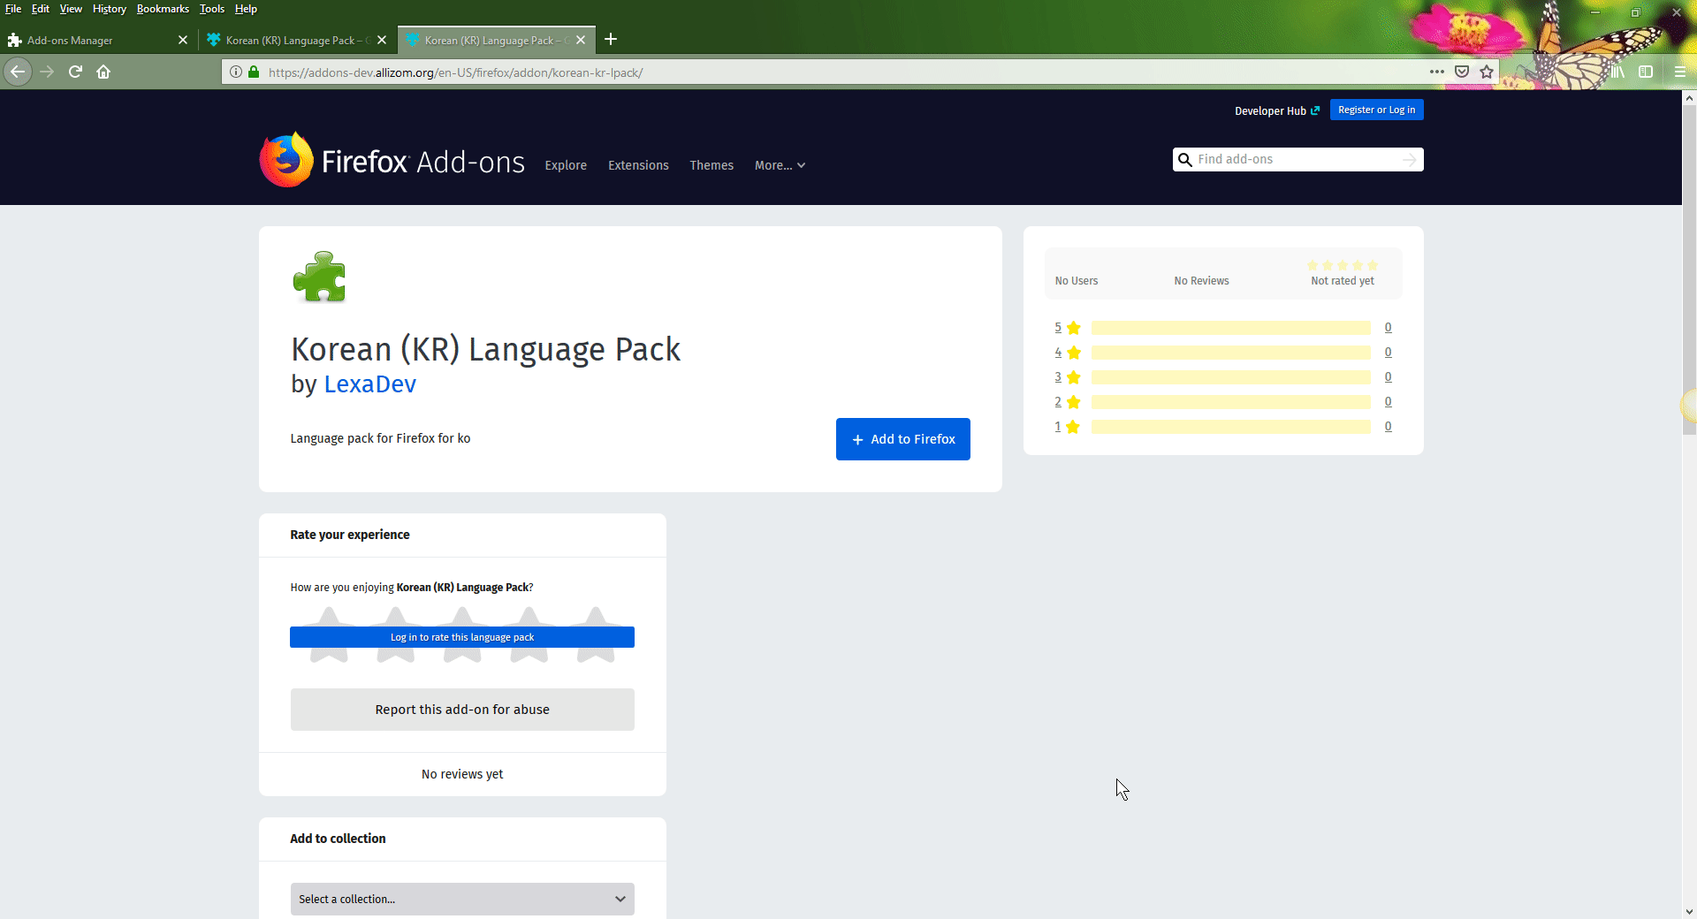Screen dimensions: 1697x919
Task: Open the Tools menu
Action: (212, 9)
